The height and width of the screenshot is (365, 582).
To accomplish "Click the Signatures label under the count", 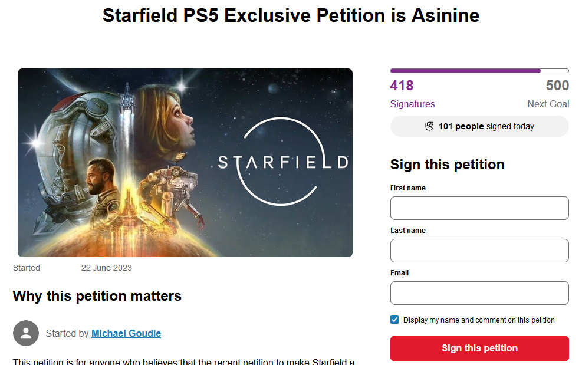I will [412, 104].
